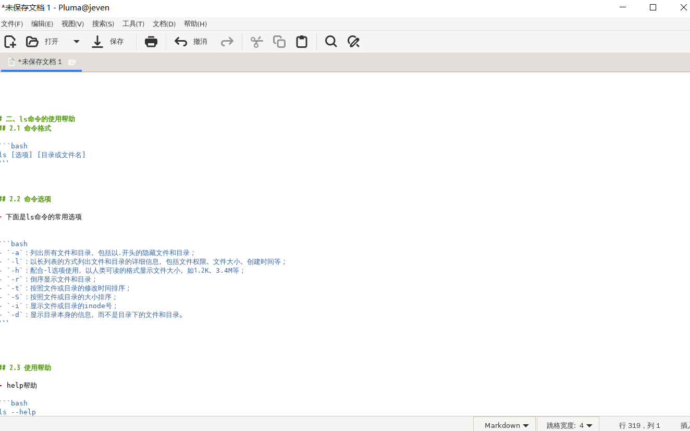This screenshot has width=690, height=431.
Task: Click the open folder icon
Action: (32, 42)
